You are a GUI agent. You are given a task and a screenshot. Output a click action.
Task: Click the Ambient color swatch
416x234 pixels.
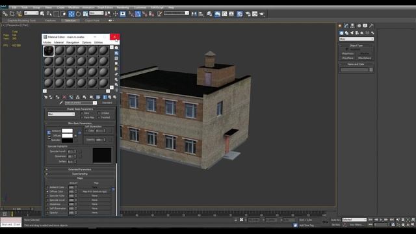point(67,131)
